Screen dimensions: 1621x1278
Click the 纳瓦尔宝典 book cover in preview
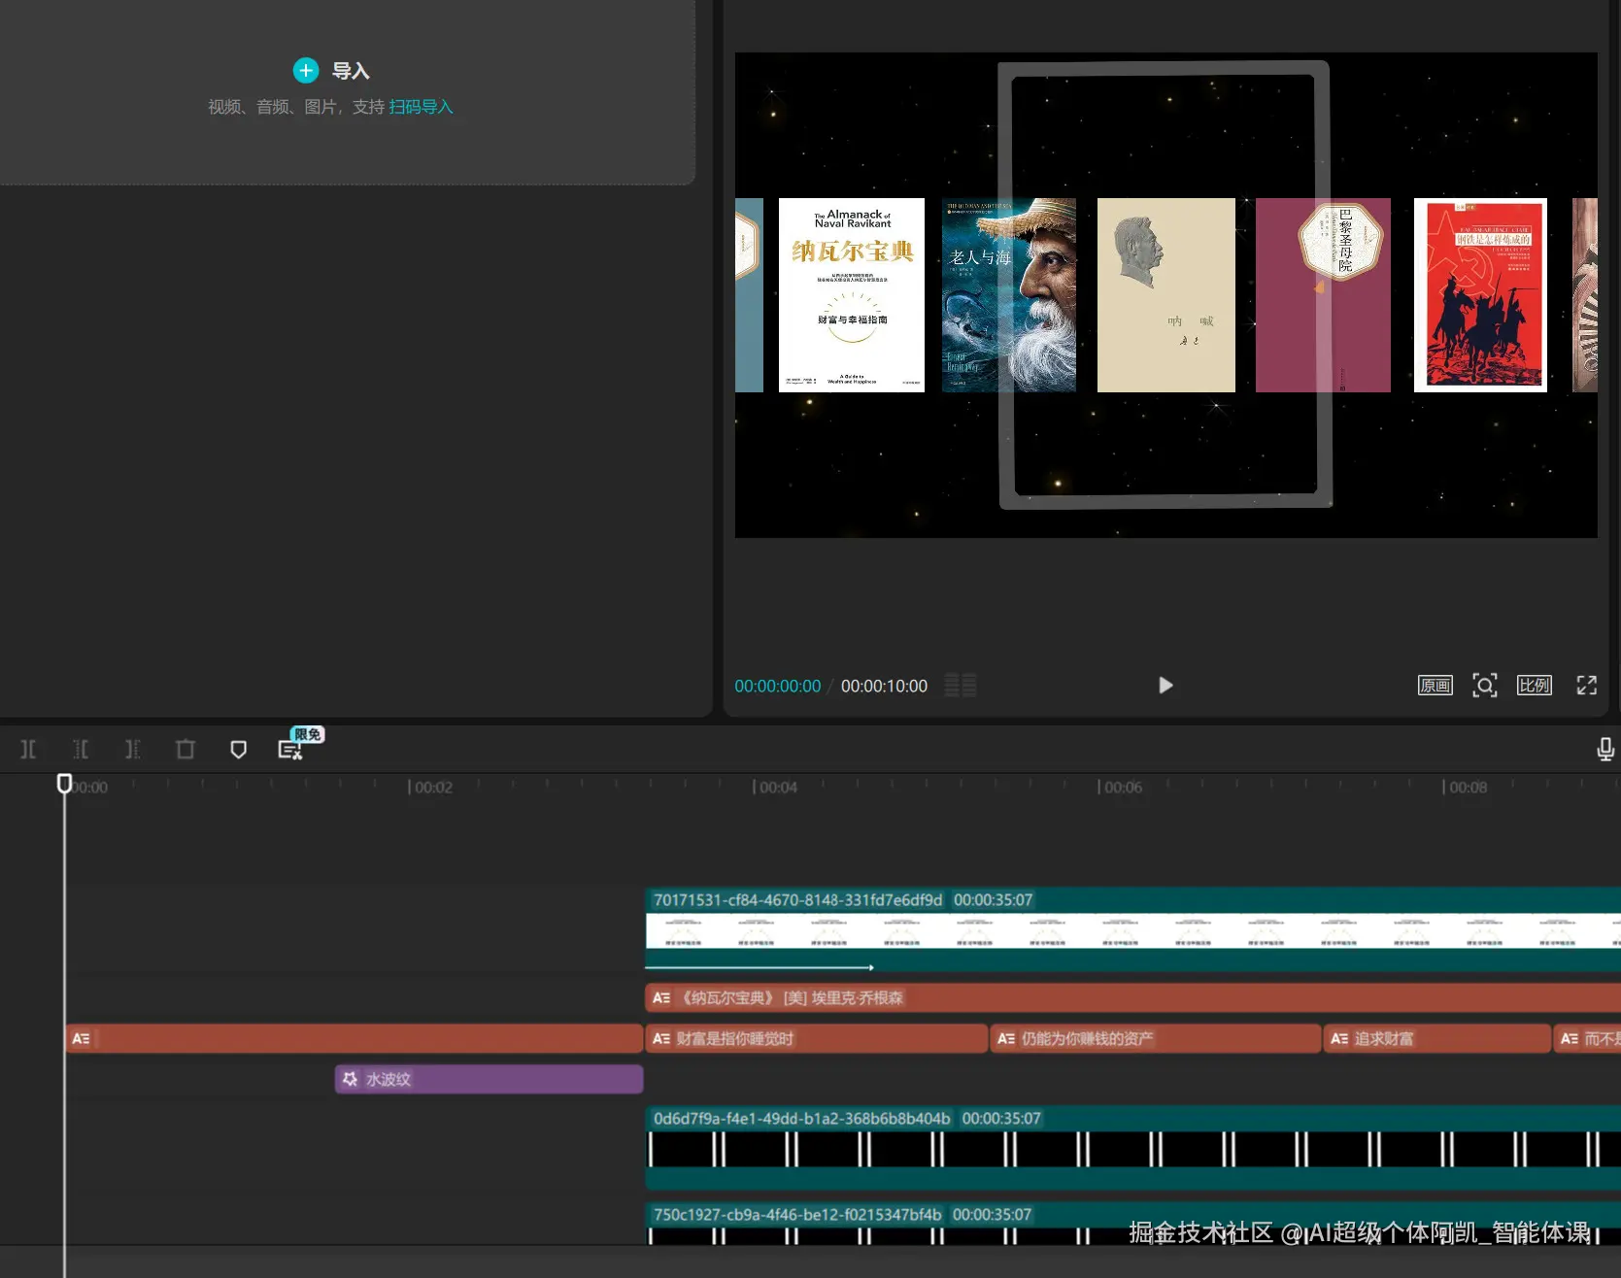point(852,295)
